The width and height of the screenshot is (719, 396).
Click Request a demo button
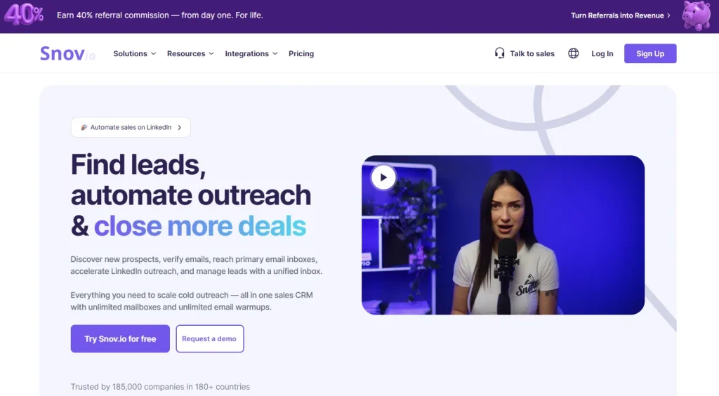[x=209, y=338]
